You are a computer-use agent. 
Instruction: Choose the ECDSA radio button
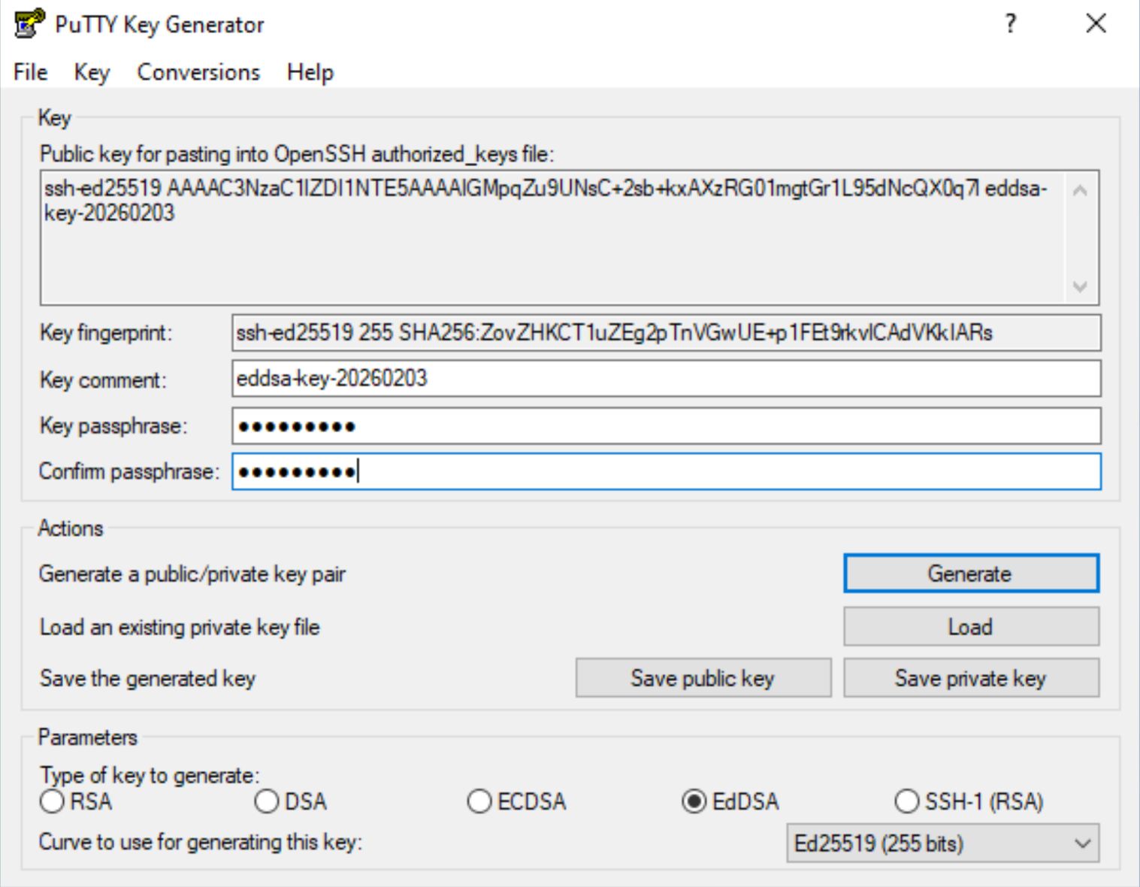coord(479,801)
